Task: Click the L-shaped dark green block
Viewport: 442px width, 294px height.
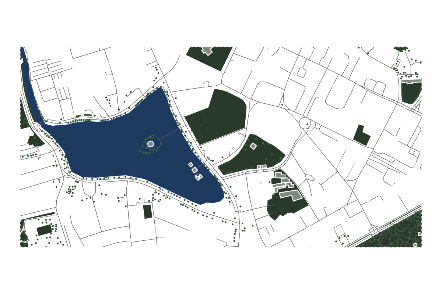Action: coord(362,135)
